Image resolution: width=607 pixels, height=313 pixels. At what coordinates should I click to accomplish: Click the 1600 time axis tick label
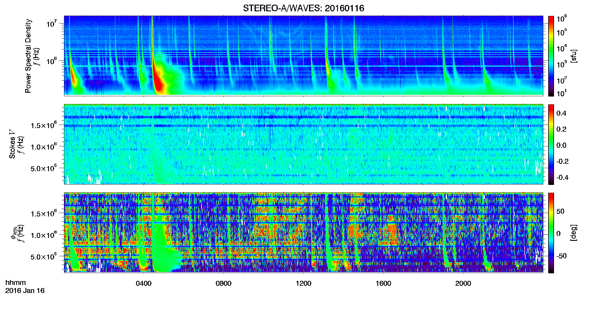[x=383, y=283]
